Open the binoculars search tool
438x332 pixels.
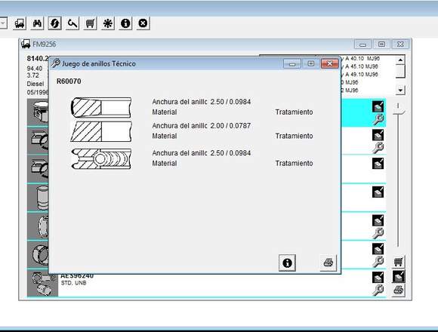pyautogui.click(x=37, y=23)
